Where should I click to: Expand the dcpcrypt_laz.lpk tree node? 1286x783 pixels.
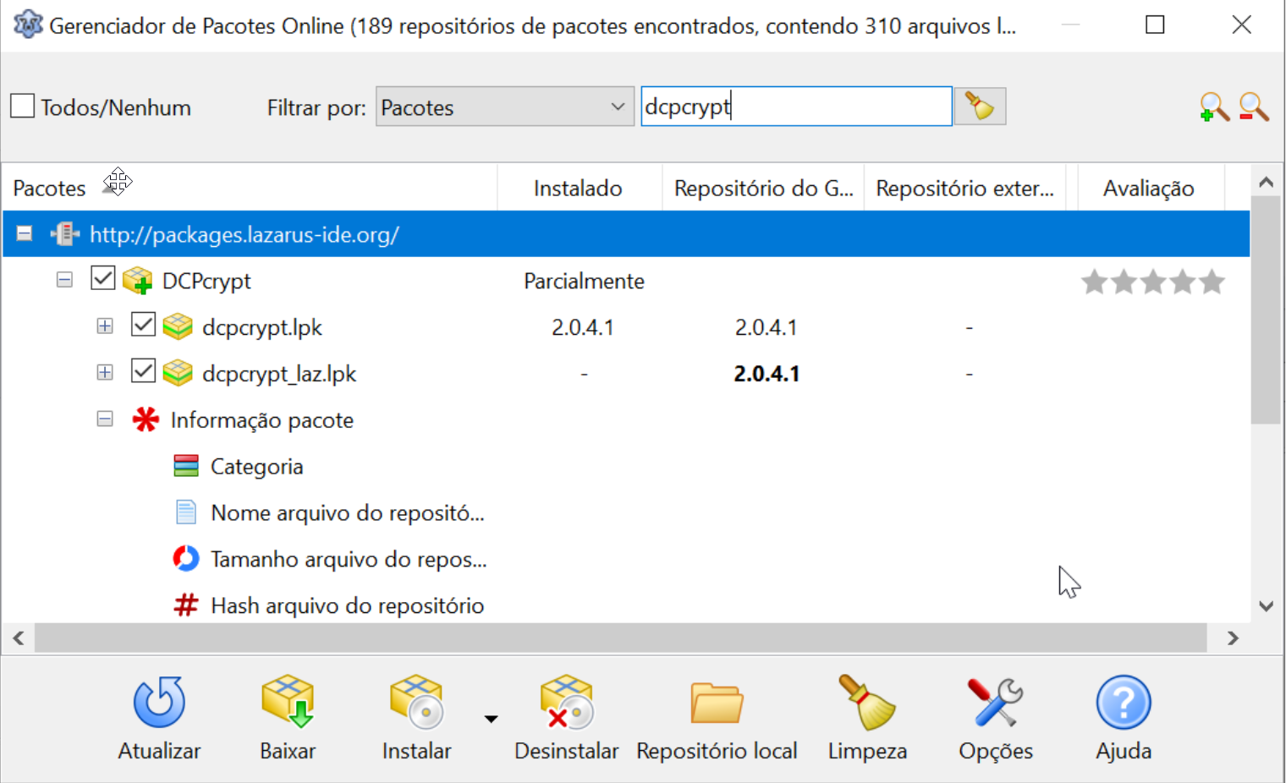tap(104, 371)
